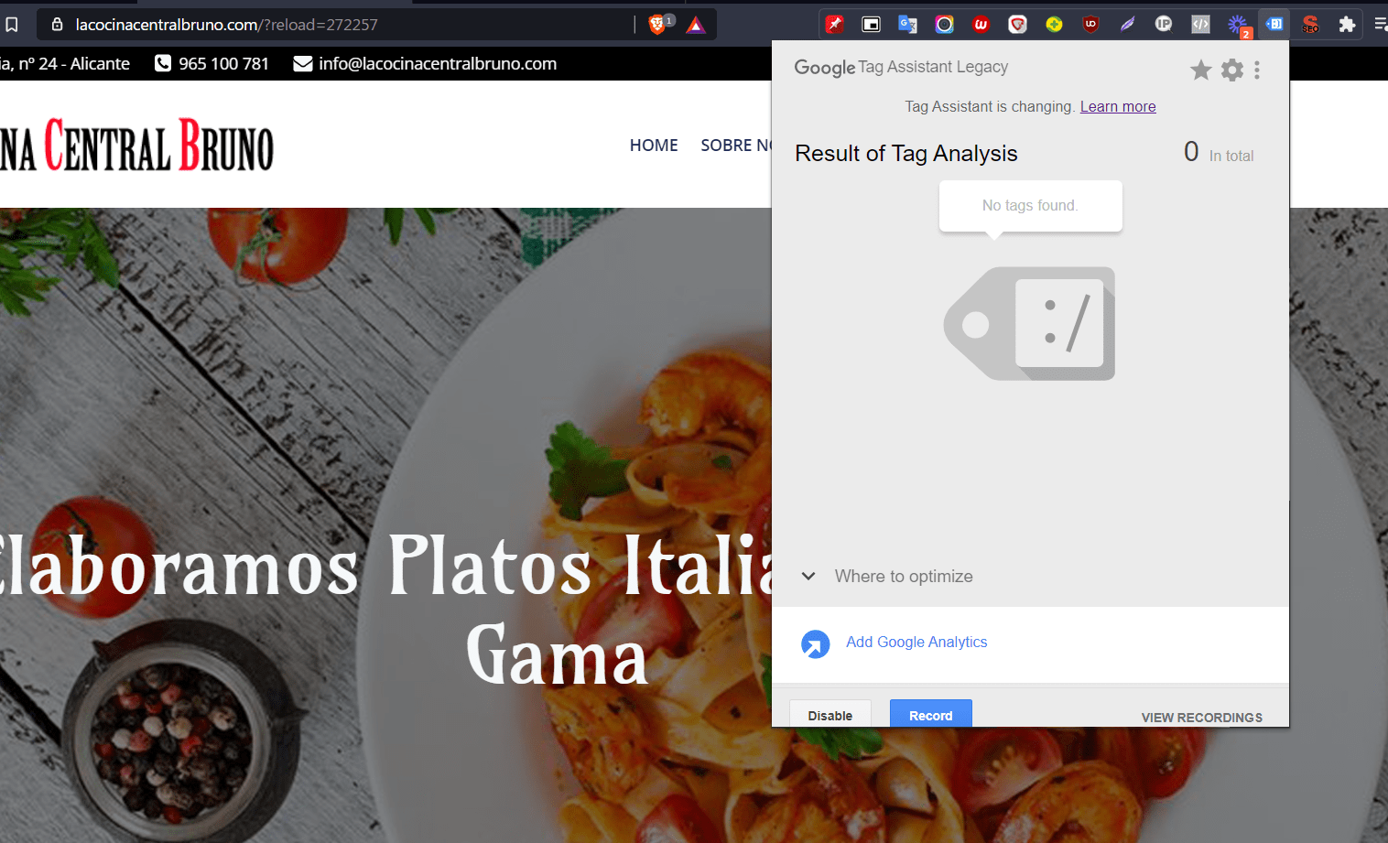Open VIEW RECORDINGS

(1201, 718)
